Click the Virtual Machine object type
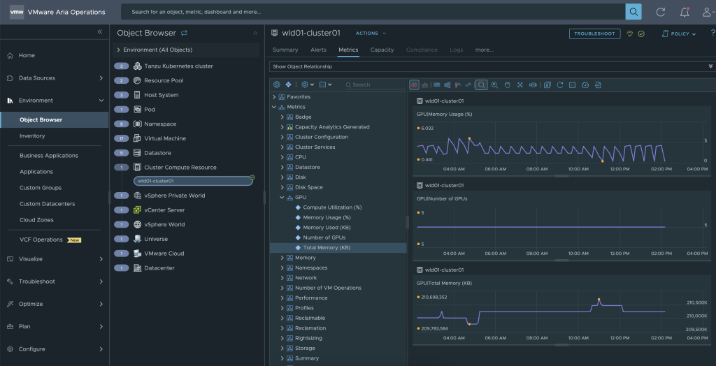 pos(165,138)
